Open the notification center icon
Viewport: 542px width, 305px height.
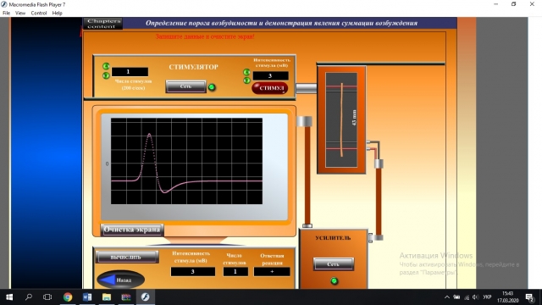coord(529,297)
